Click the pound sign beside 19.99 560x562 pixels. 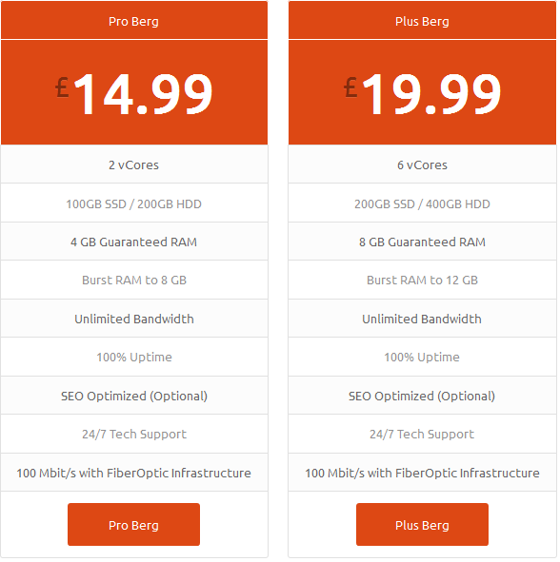[350, 87]
